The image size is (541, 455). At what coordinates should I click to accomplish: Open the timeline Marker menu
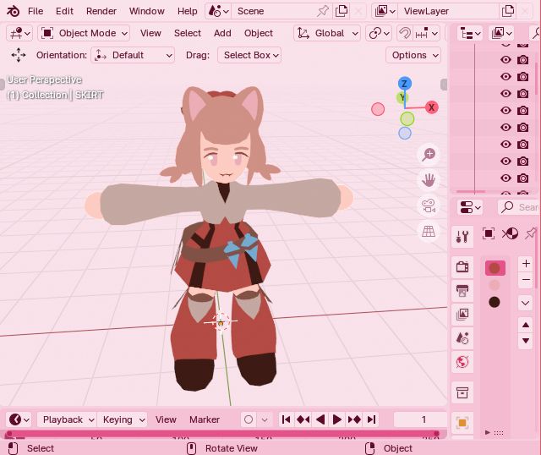(x=205, y=419)
